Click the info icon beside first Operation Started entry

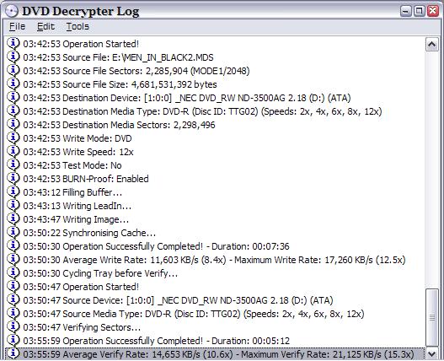coord(13,43)
